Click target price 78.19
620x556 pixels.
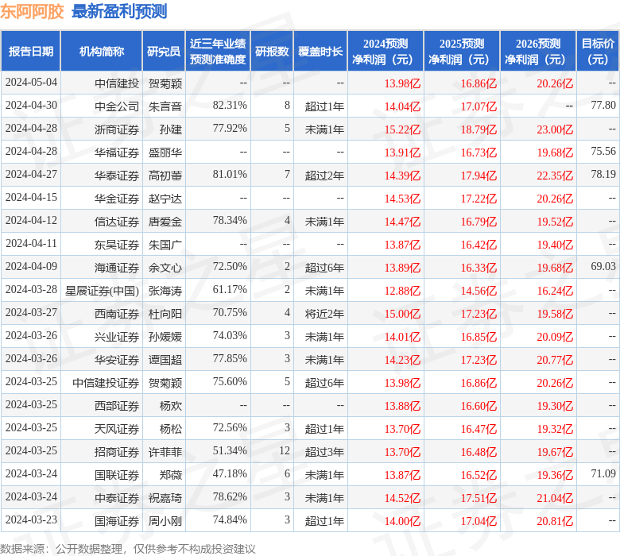click(603, 174)
